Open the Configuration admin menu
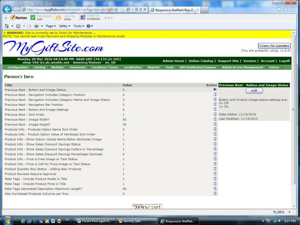The image size is (300, 225). (18, 67)
